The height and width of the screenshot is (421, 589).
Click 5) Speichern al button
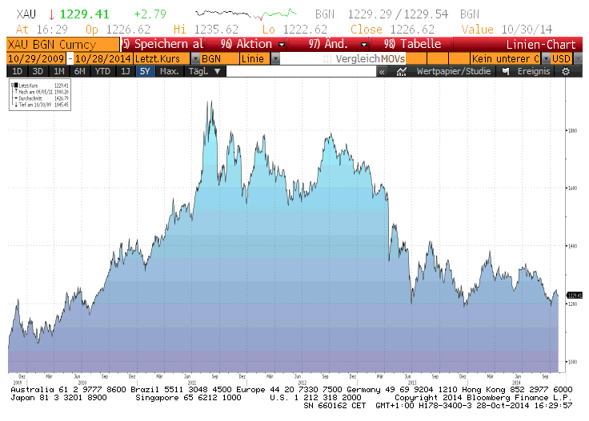point(162,44)
